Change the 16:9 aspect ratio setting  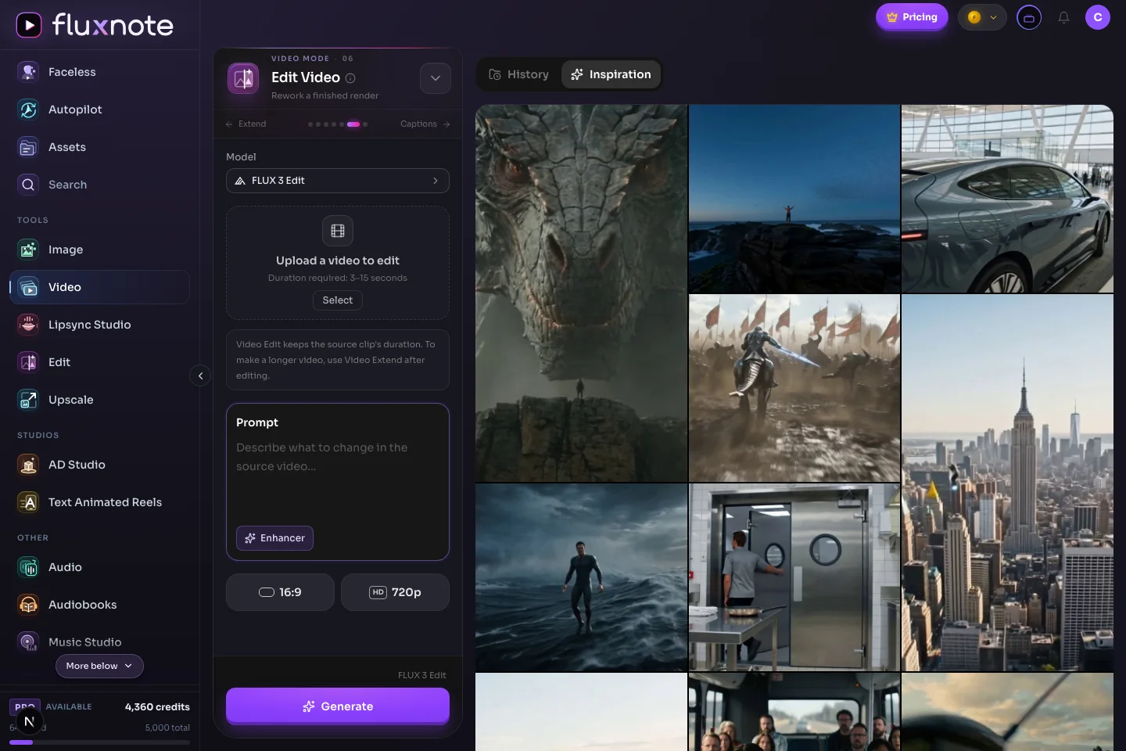pyautogui.click(x=280, y=592)
